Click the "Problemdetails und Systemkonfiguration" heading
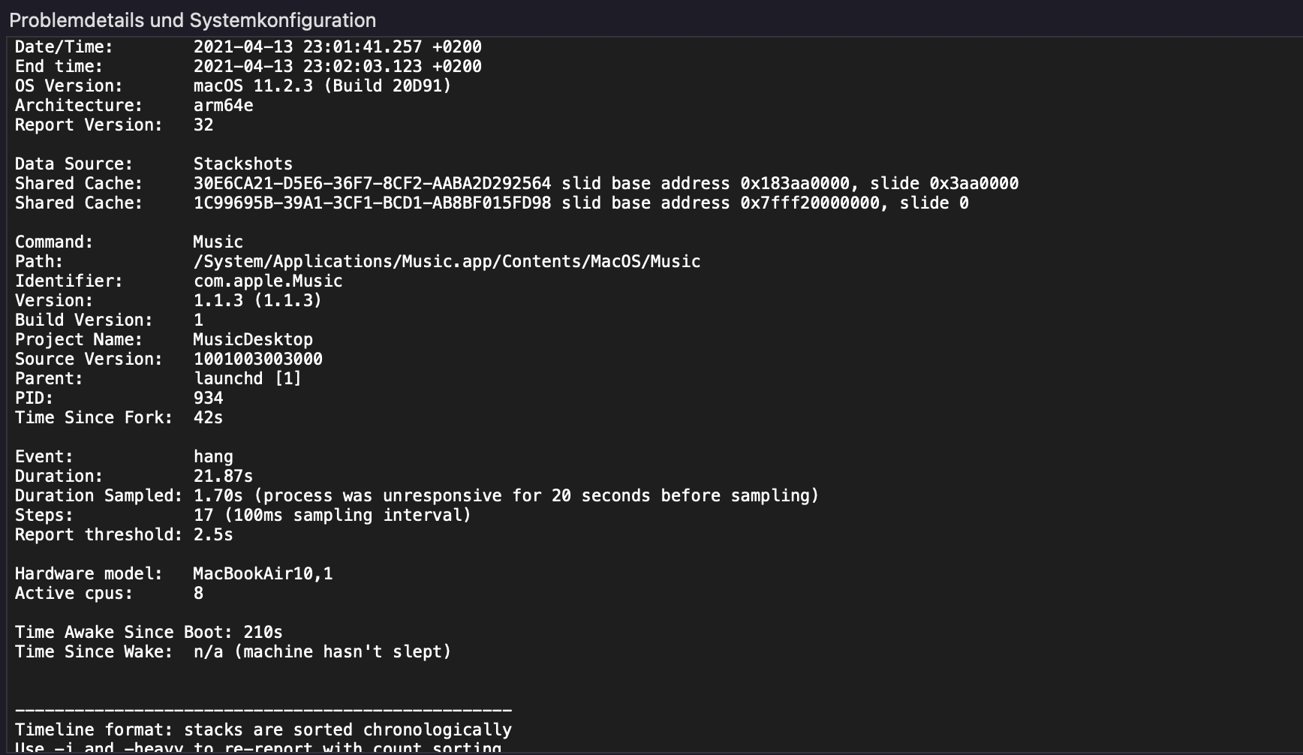Image resolution: width=1303 pixels, height=755 pixels. [192, 20]
